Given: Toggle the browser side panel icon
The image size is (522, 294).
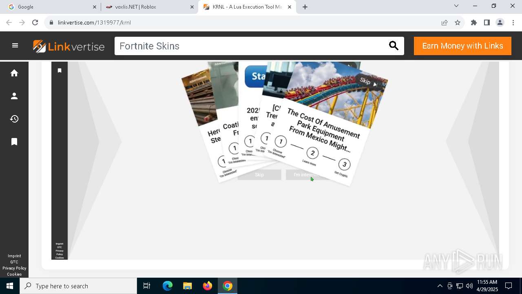Looking at the screenshot, I should [x=487, y=22].
